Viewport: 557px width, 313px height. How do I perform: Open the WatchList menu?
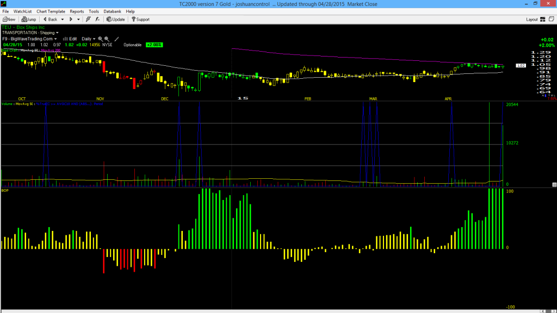(22, 11)
